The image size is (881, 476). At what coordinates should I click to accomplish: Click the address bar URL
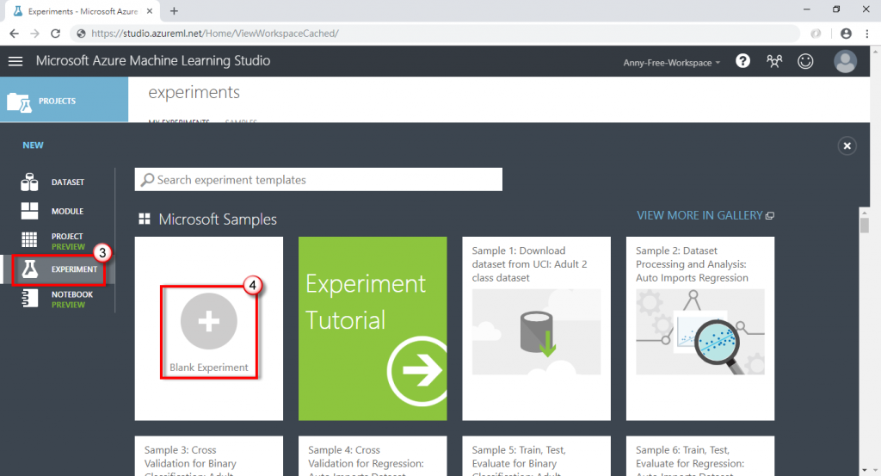pyautogui.click(x=214, y=34)
